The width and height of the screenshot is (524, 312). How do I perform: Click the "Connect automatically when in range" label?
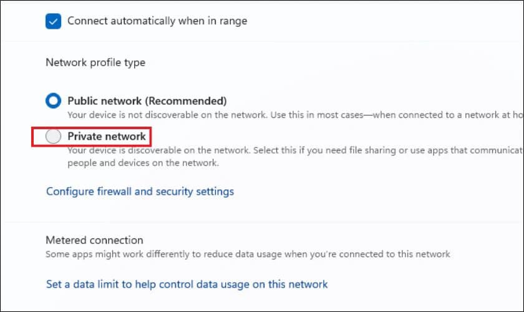157,21
